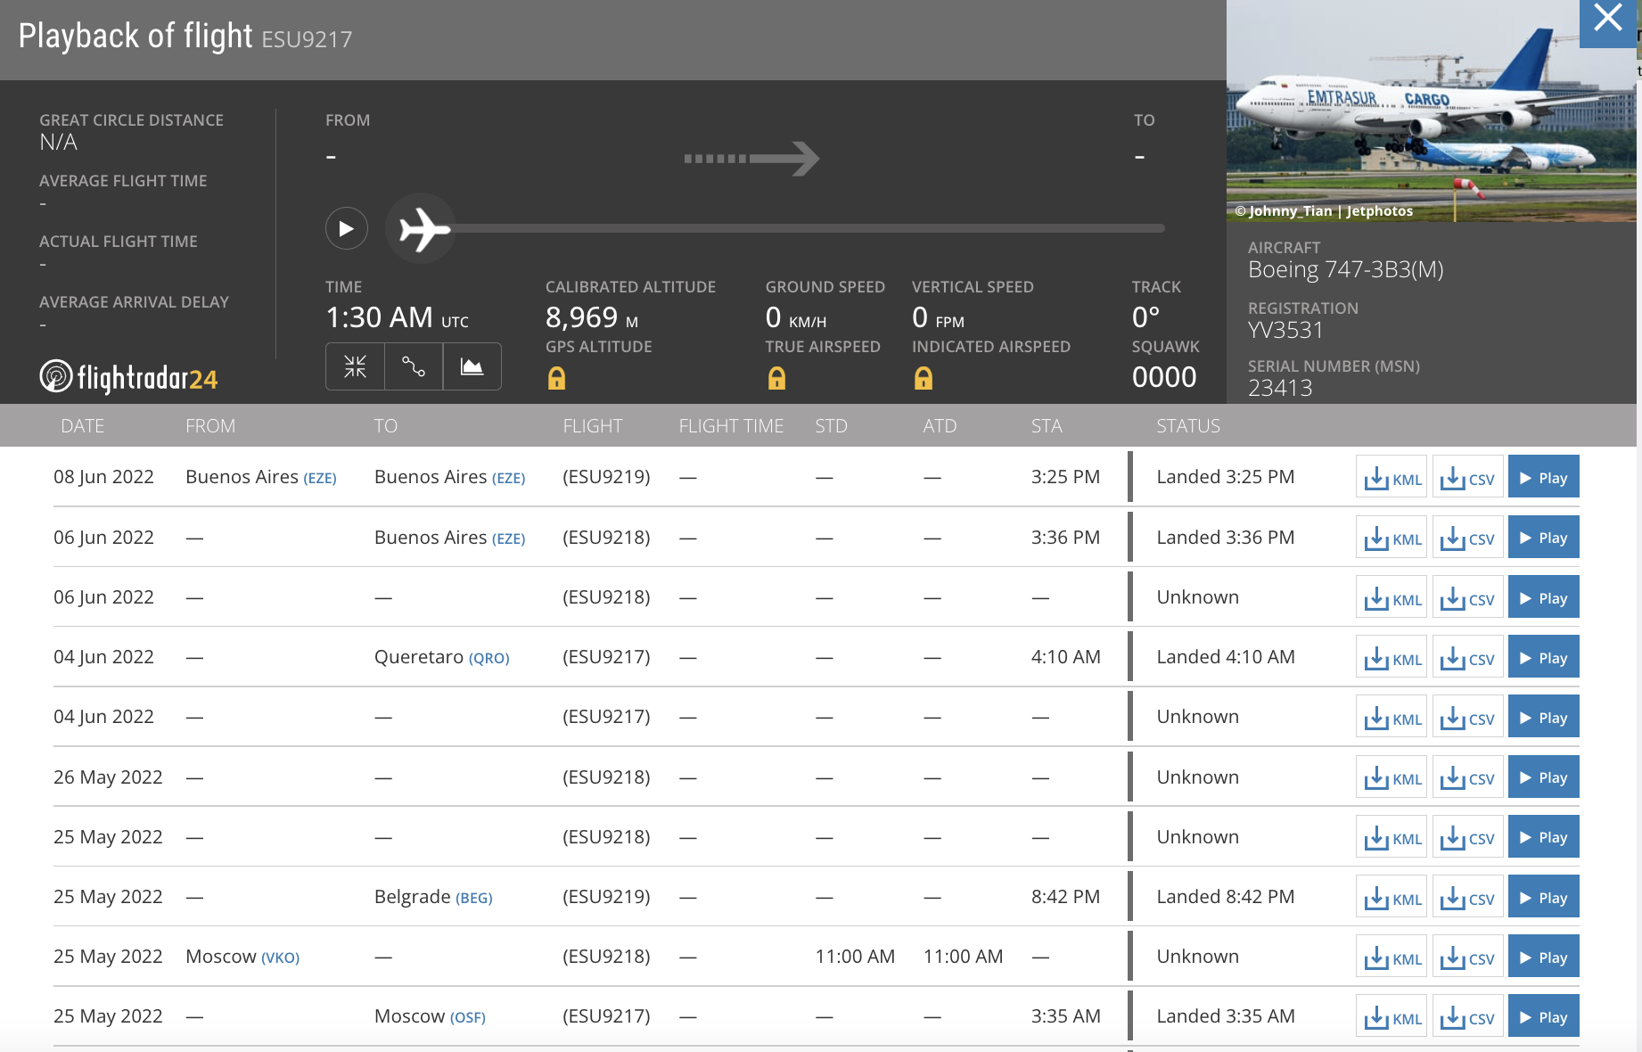Click the fit-to-view collapse arrows icon
This screenshot has width=1642, height=1052.
point(355,366)
